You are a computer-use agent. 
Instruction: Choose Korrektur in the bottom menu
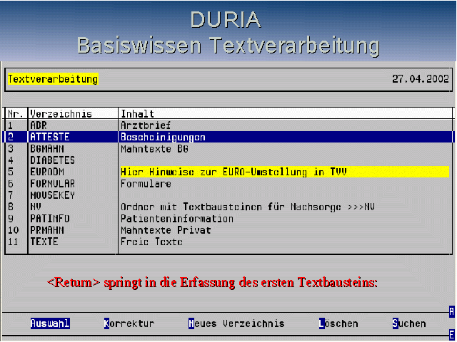pyautogui.click(x=129, y=323)
